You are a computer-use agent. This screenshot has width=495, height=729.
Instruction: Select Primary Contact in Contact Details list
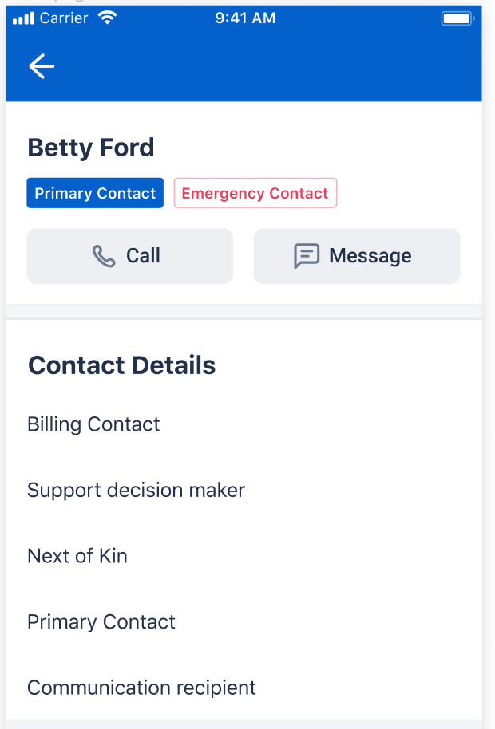(x=244, y=622)
